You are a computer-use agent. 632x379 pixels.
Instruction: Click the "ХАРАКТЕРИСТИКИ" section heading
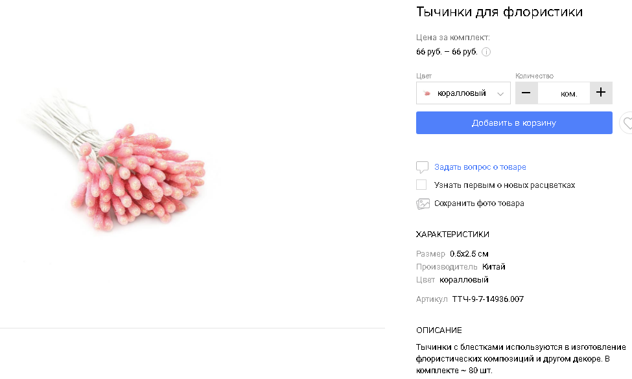[452, 235]
